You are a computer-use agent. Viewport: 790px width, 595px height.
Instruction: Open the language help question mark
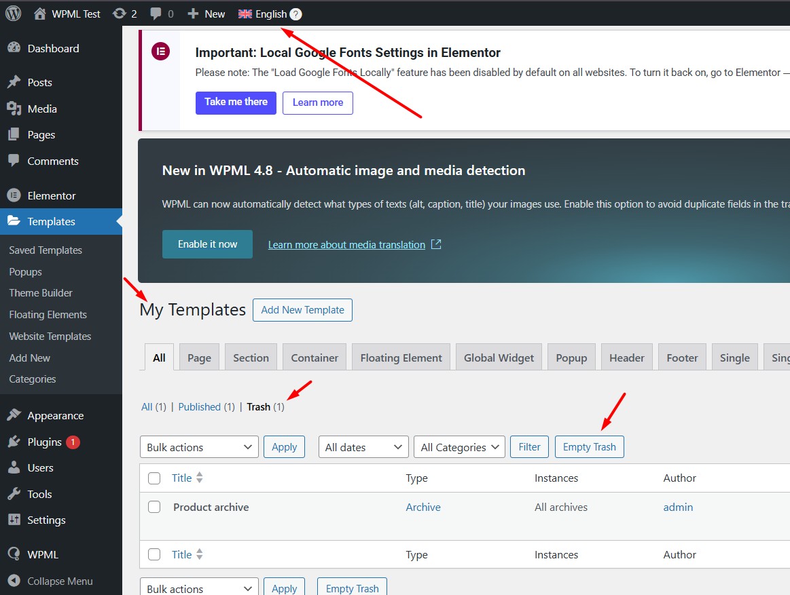(296, 14)
